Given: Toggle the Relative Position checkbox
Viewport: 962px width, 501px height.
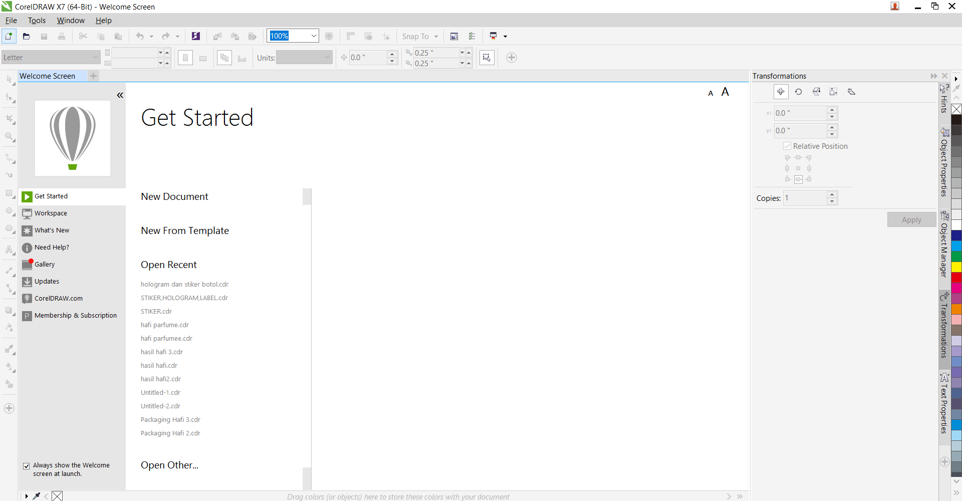Looking at the screenshot, I should (x=787, y=146).
